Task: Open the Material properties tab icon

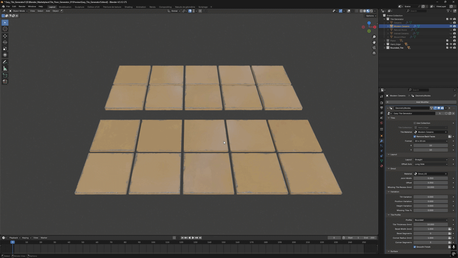Action: 381,166
